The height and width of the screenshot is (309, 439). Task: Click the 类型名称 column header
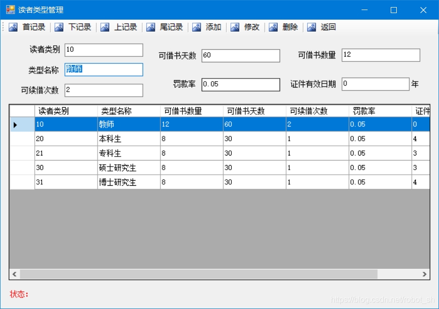click(129, 111)
